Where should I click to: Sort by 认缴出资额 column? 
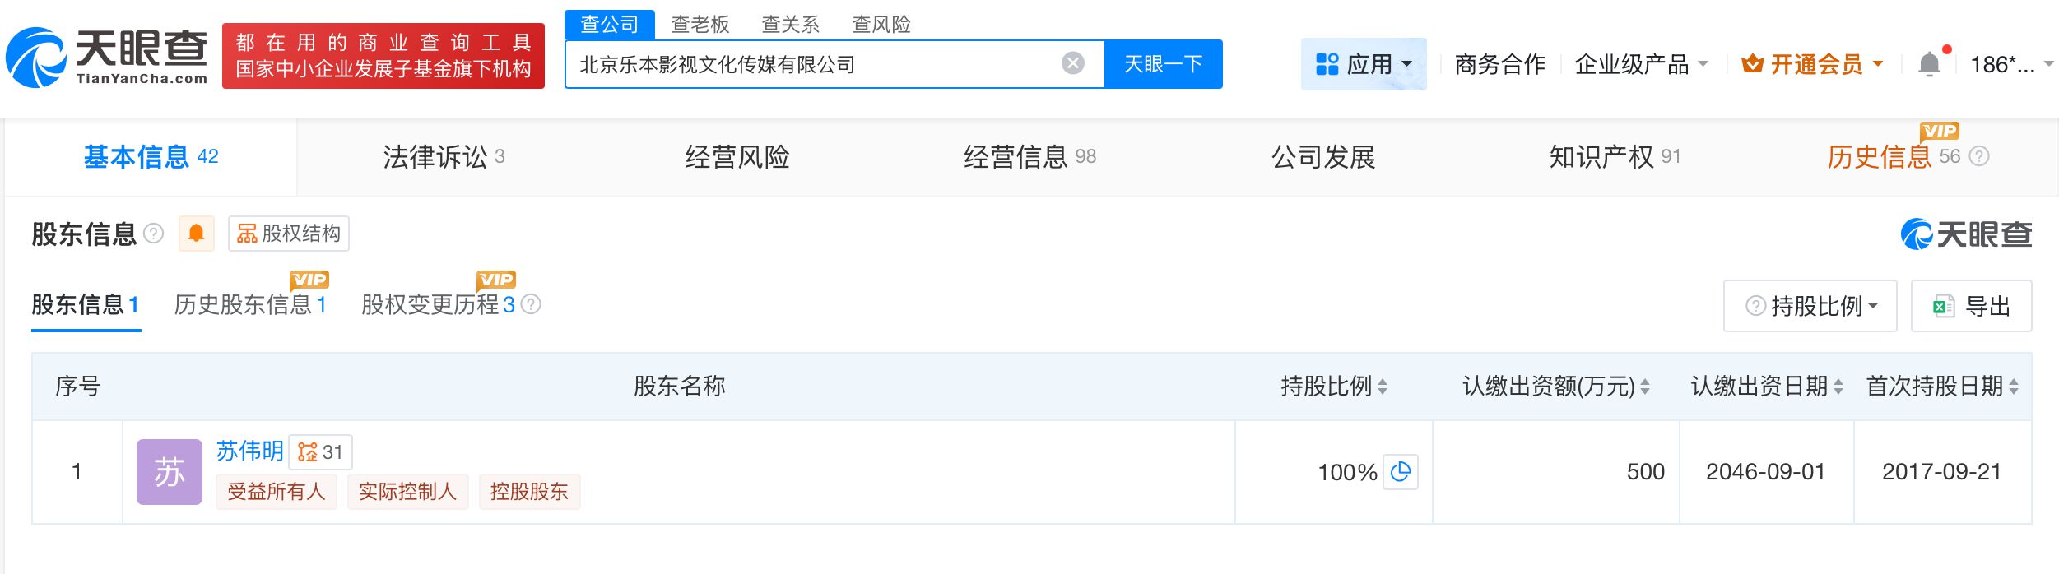(1645, 387)
